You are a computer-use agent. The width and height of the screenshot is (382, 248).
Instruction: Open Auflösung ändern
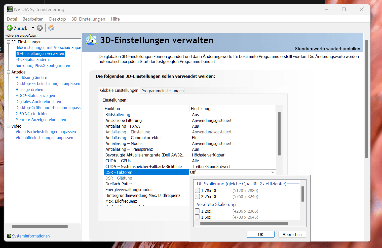tap(31, 77)
